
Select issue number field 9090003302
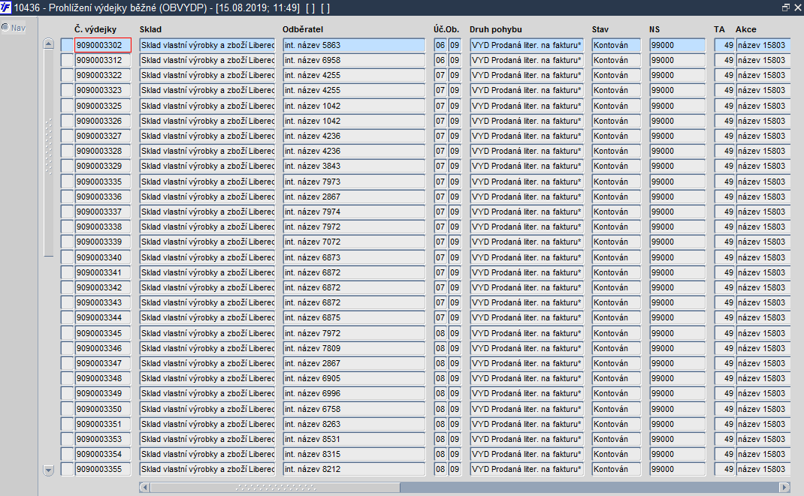pyautogui.click(x=102, y=45)
